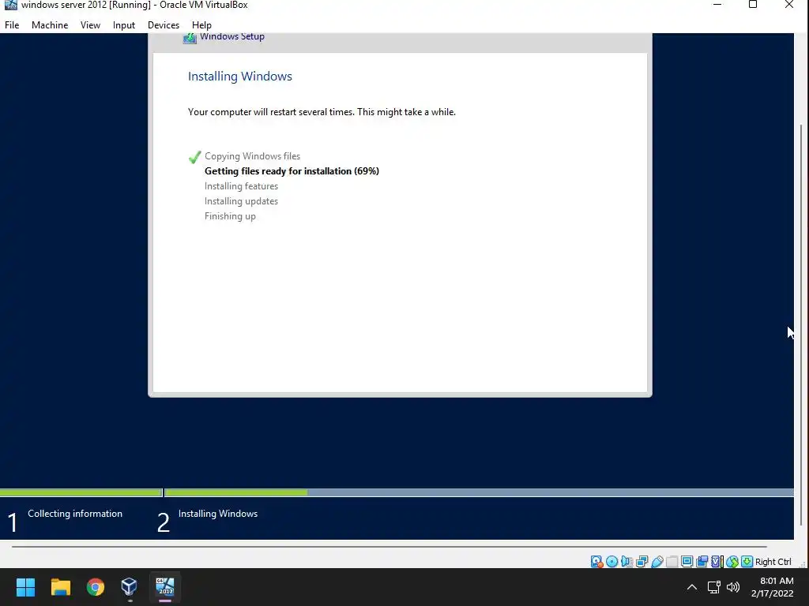Viewport: 809px width, 606px height.
Task: Click "Getting files ready for installation (69%)" text
Action: coord(292,171)
